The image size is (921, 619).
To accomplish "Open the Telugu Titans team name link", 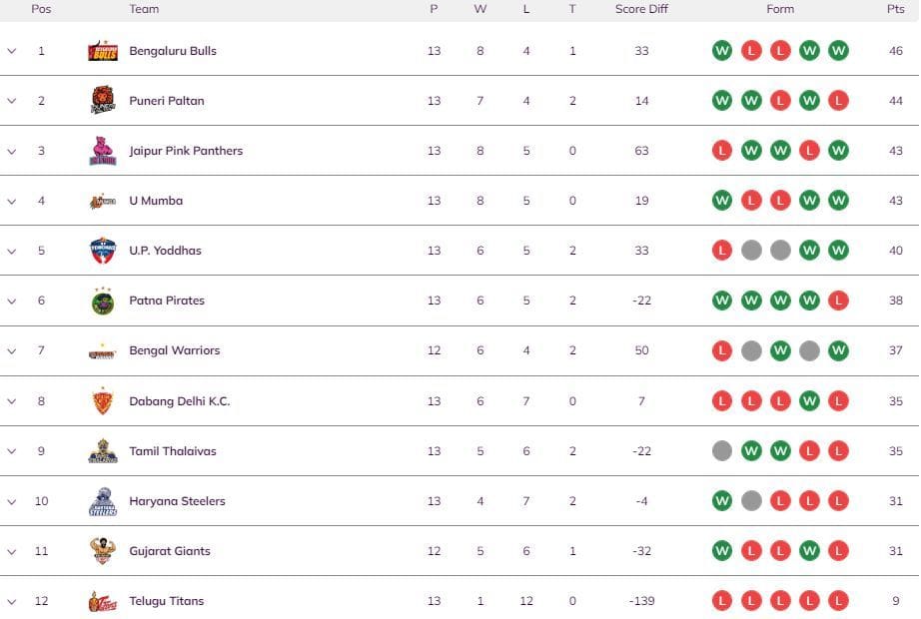I will pyautogui.click(x=166, y=601).
